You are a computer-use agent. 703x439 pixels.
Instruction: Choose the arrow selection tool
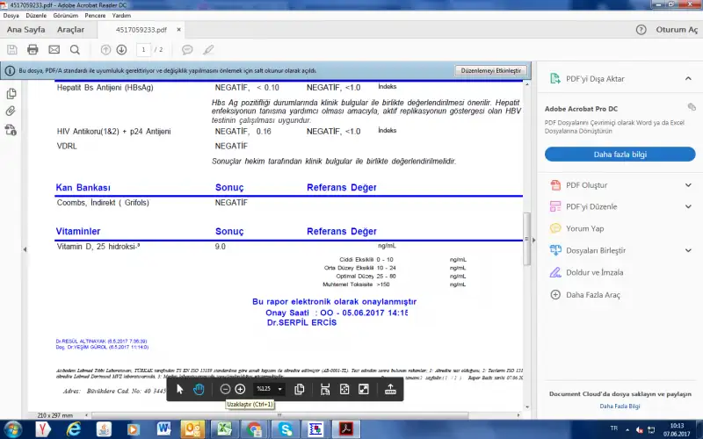[x=180, y=389]
